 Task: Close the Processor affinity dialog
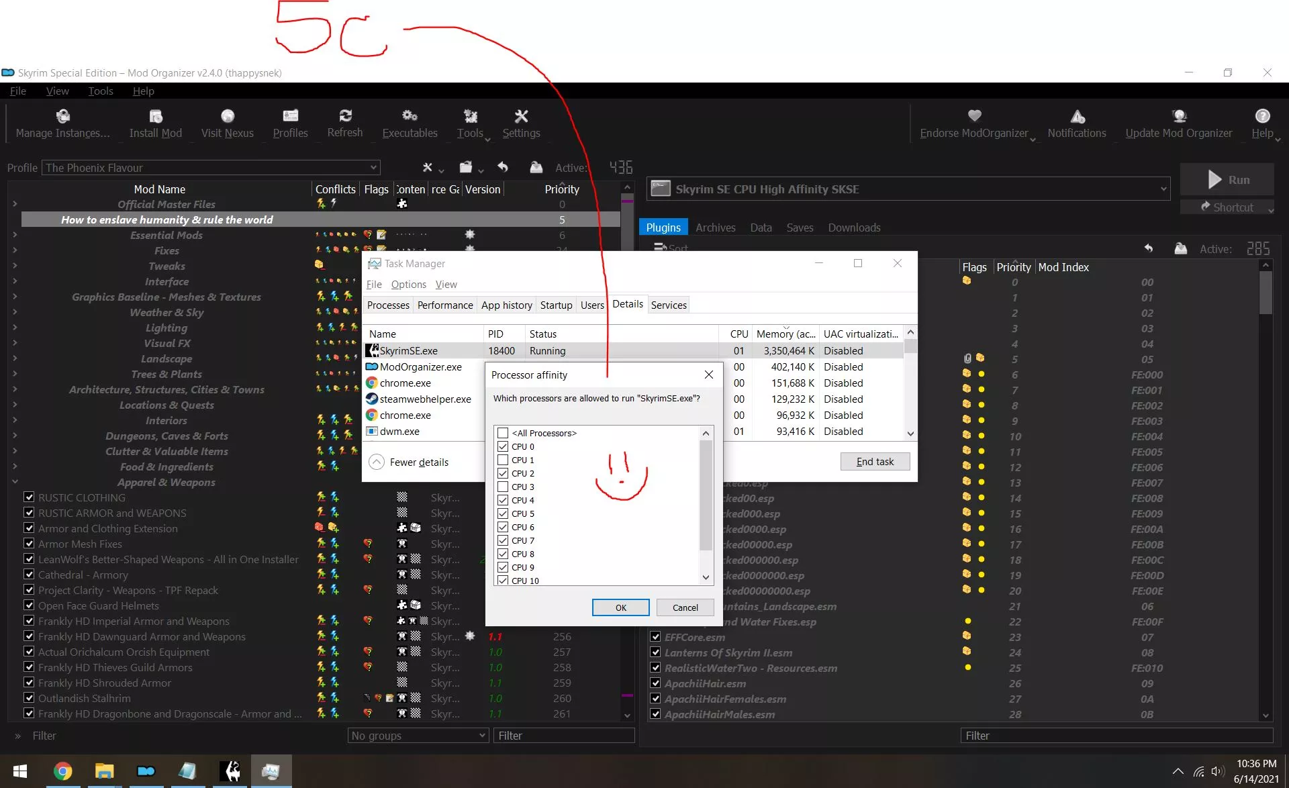coord(708,375)
